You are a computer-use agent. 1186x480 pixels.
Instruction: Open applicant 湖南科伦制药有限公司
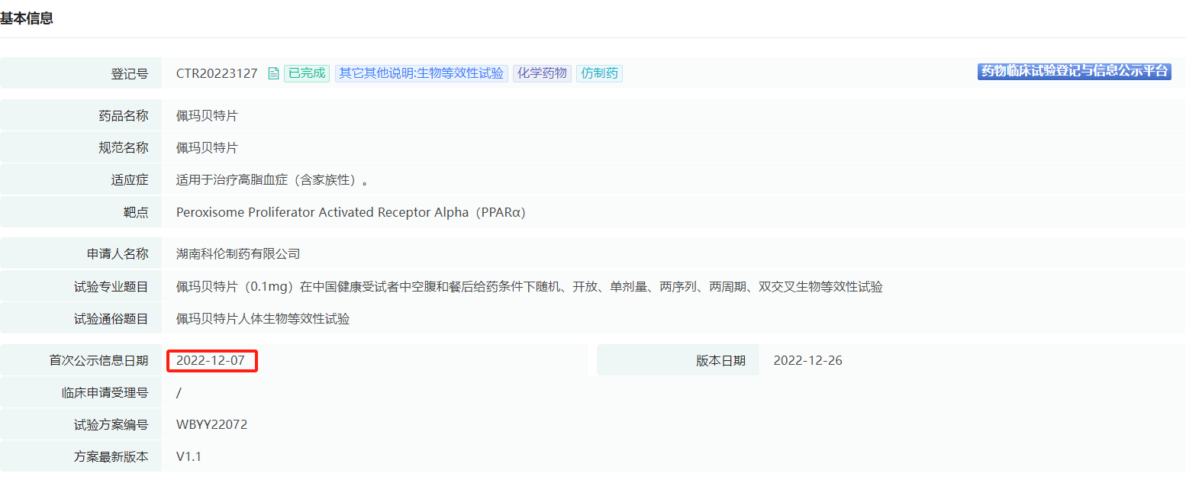[238, 254]
